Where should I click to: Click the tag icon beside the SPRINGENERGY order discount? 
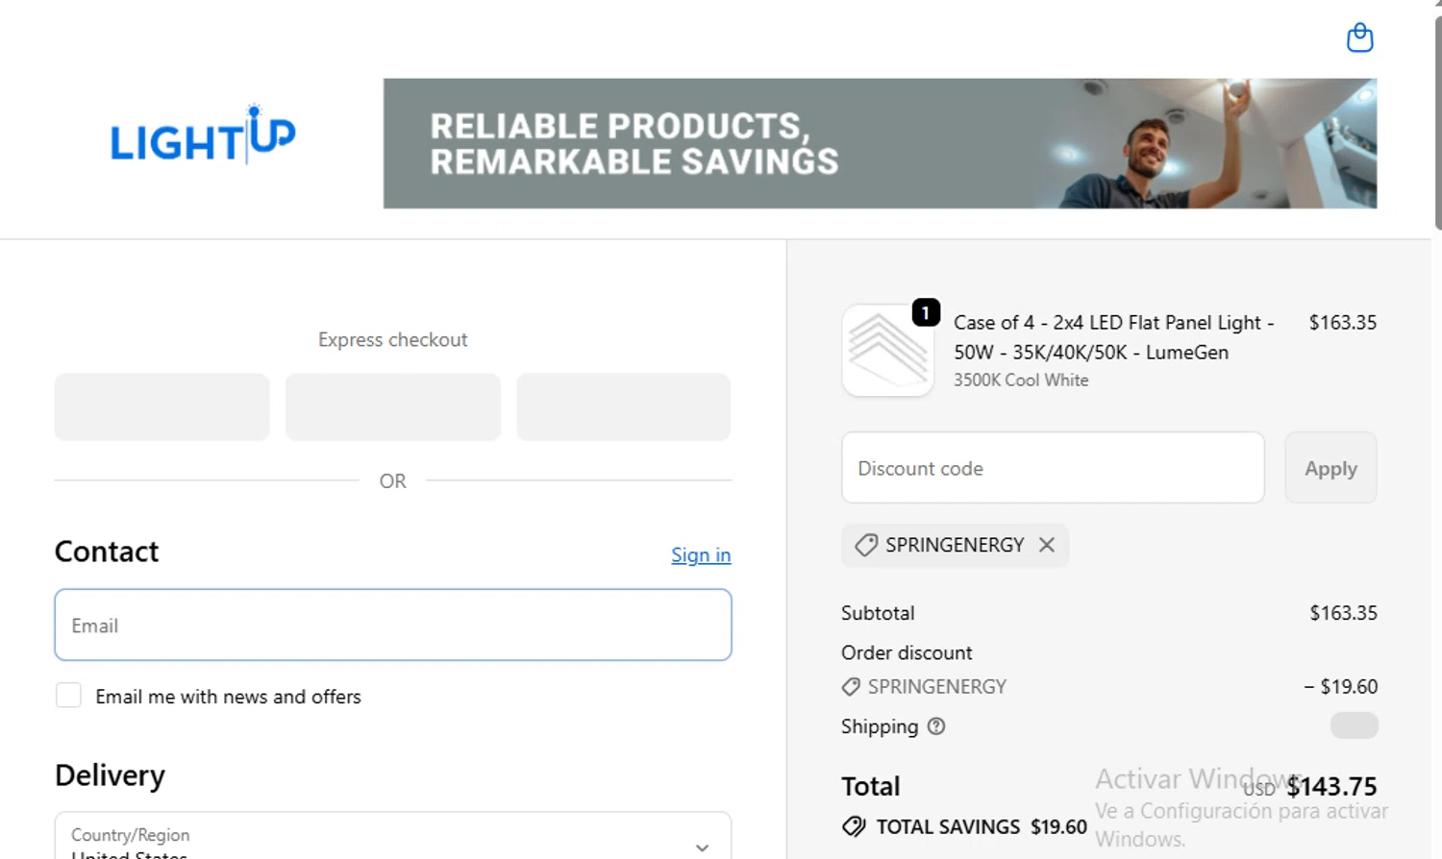[x=851, y=687]
